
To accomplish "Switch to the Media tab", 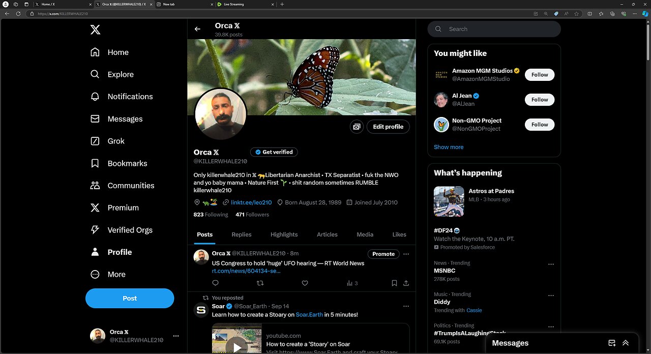I will pyautogui.click(x=365, y=234).
